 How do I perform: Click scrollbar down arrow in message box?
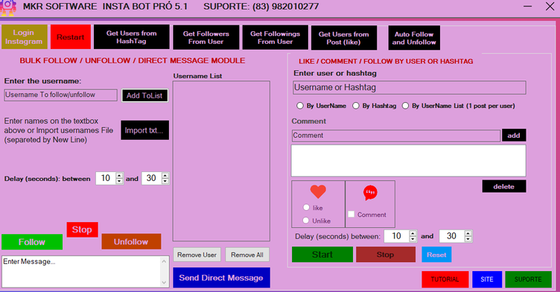(x=165, y=282)
